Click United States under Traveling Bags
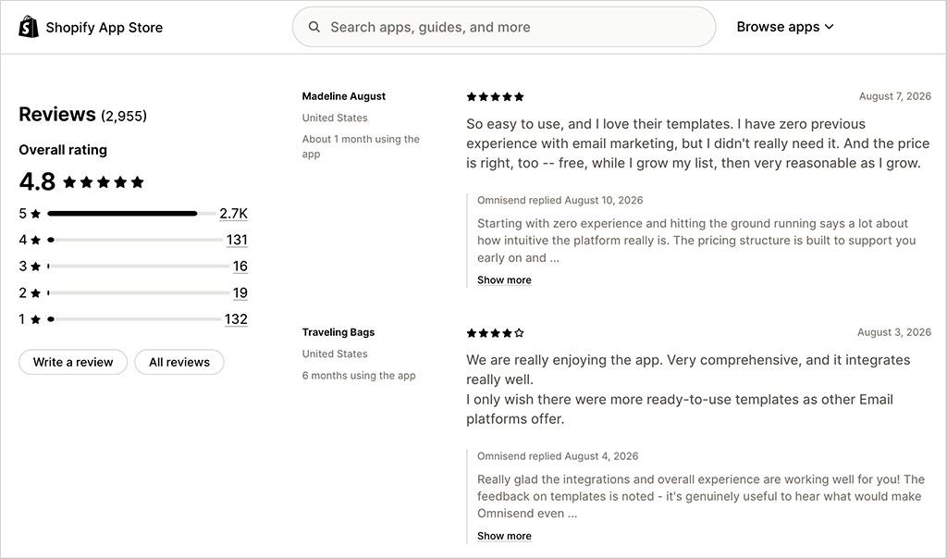This screenshot has height=559, width=947. click(335, 354)
